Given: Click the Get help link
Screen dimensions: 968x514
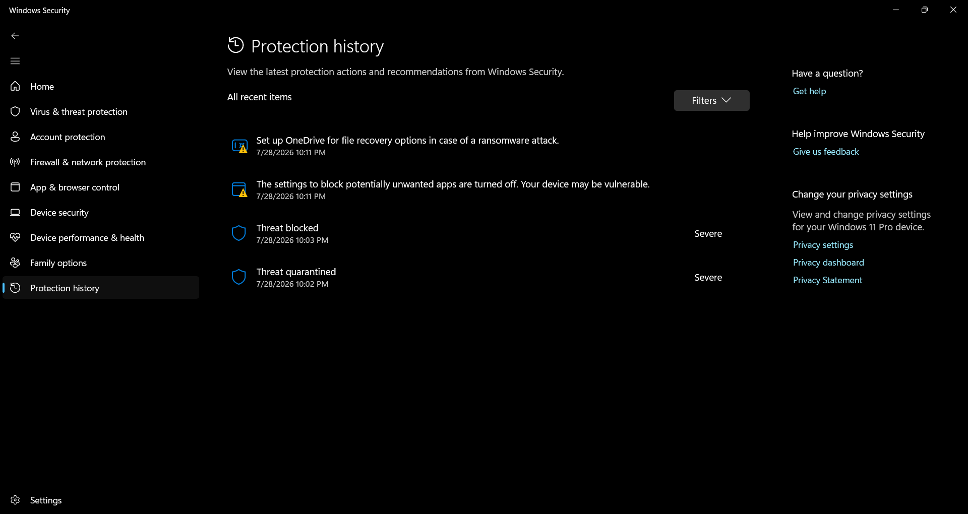Looking at the screenshot, I should pos(809,91).
